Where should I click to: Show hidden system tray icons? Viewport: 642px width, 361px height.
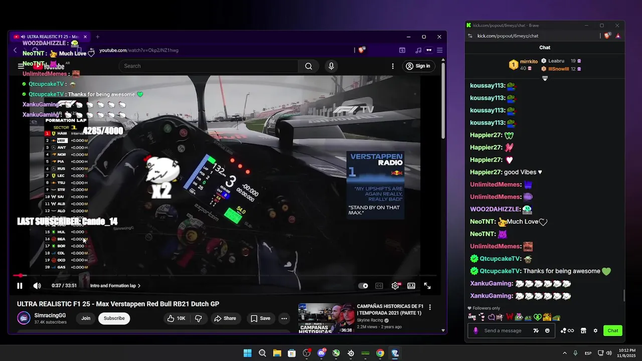coord(565,353)
